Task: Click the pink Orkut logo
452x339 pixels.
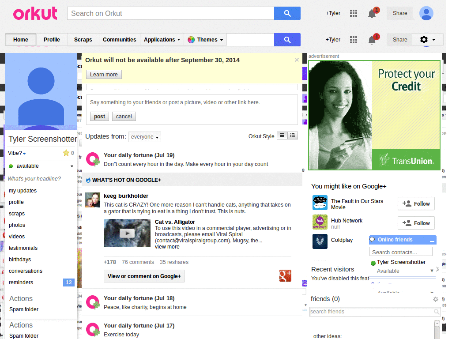Action: [35, 14]
